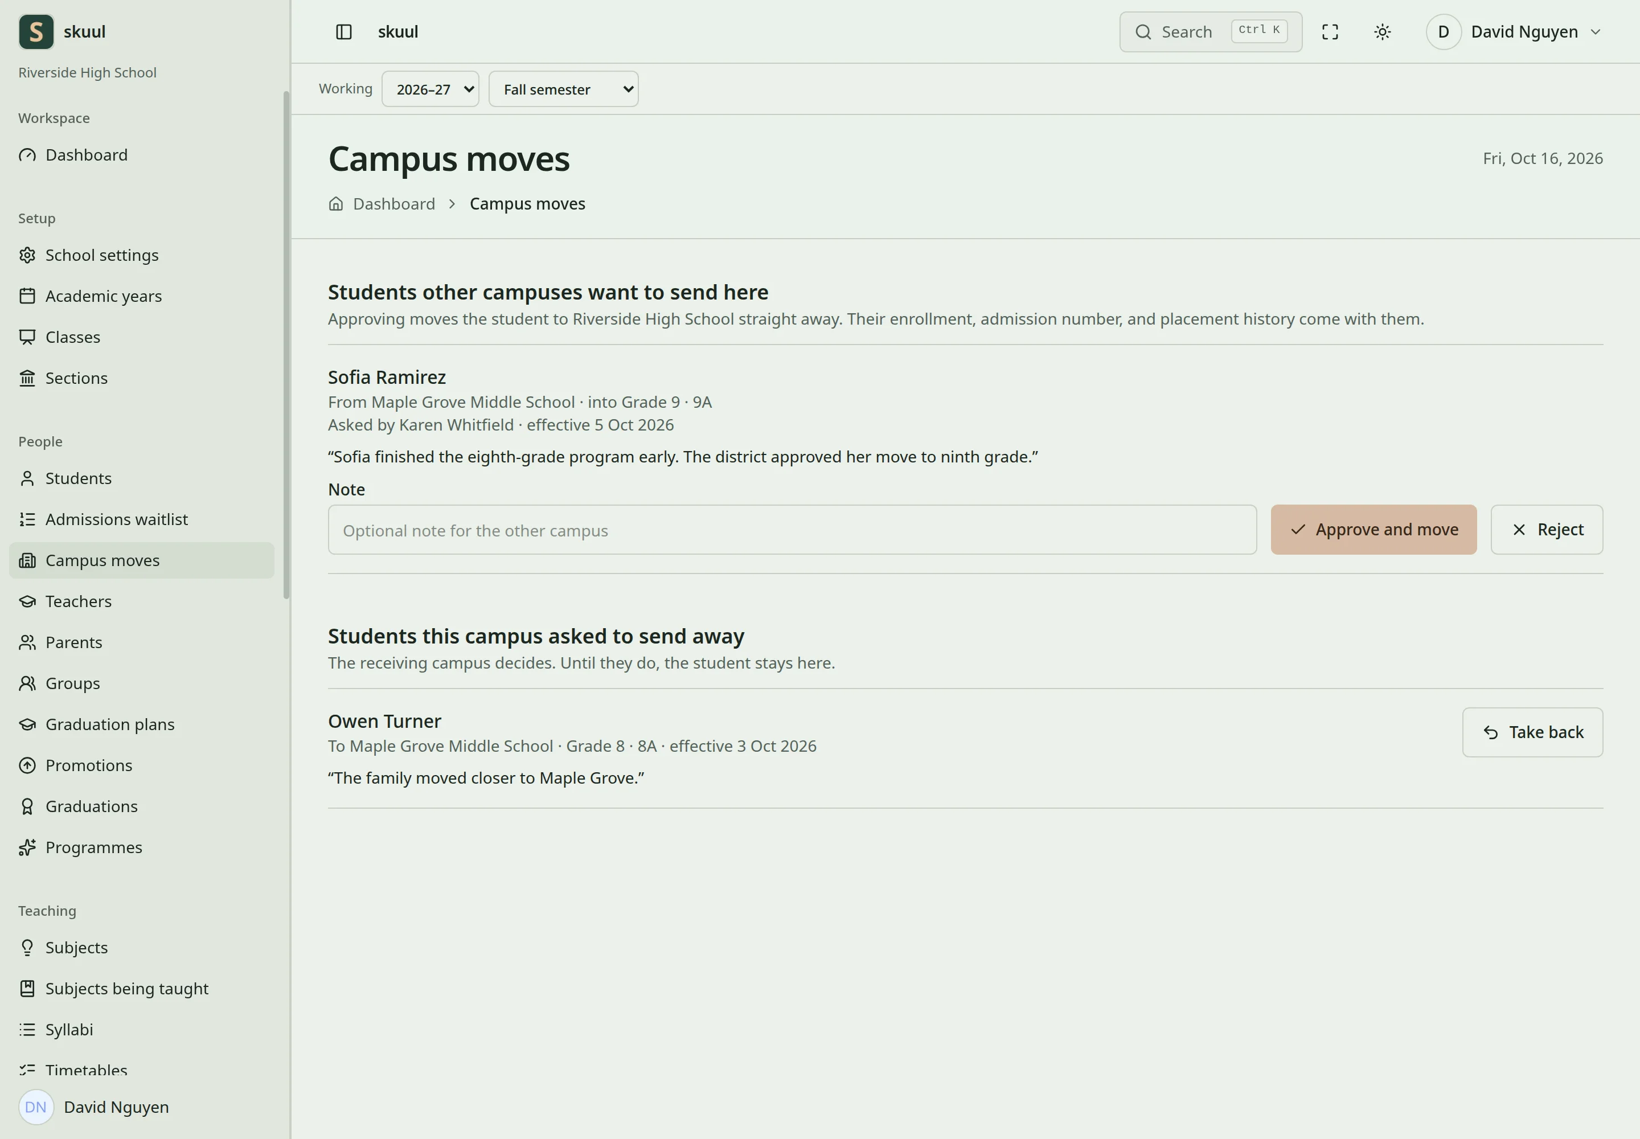Screen dimensions: 1640x1139
Task: Open Subjects being taught
Action: tap(141, 989)
